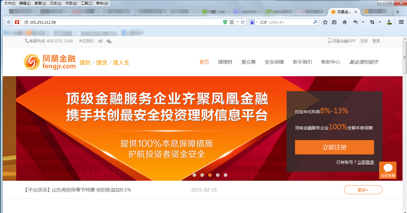Viewport: 407px width, 213px height.
Task: Click the Weibo icon next to 关注我们
Action: click(x=101, y=41)
